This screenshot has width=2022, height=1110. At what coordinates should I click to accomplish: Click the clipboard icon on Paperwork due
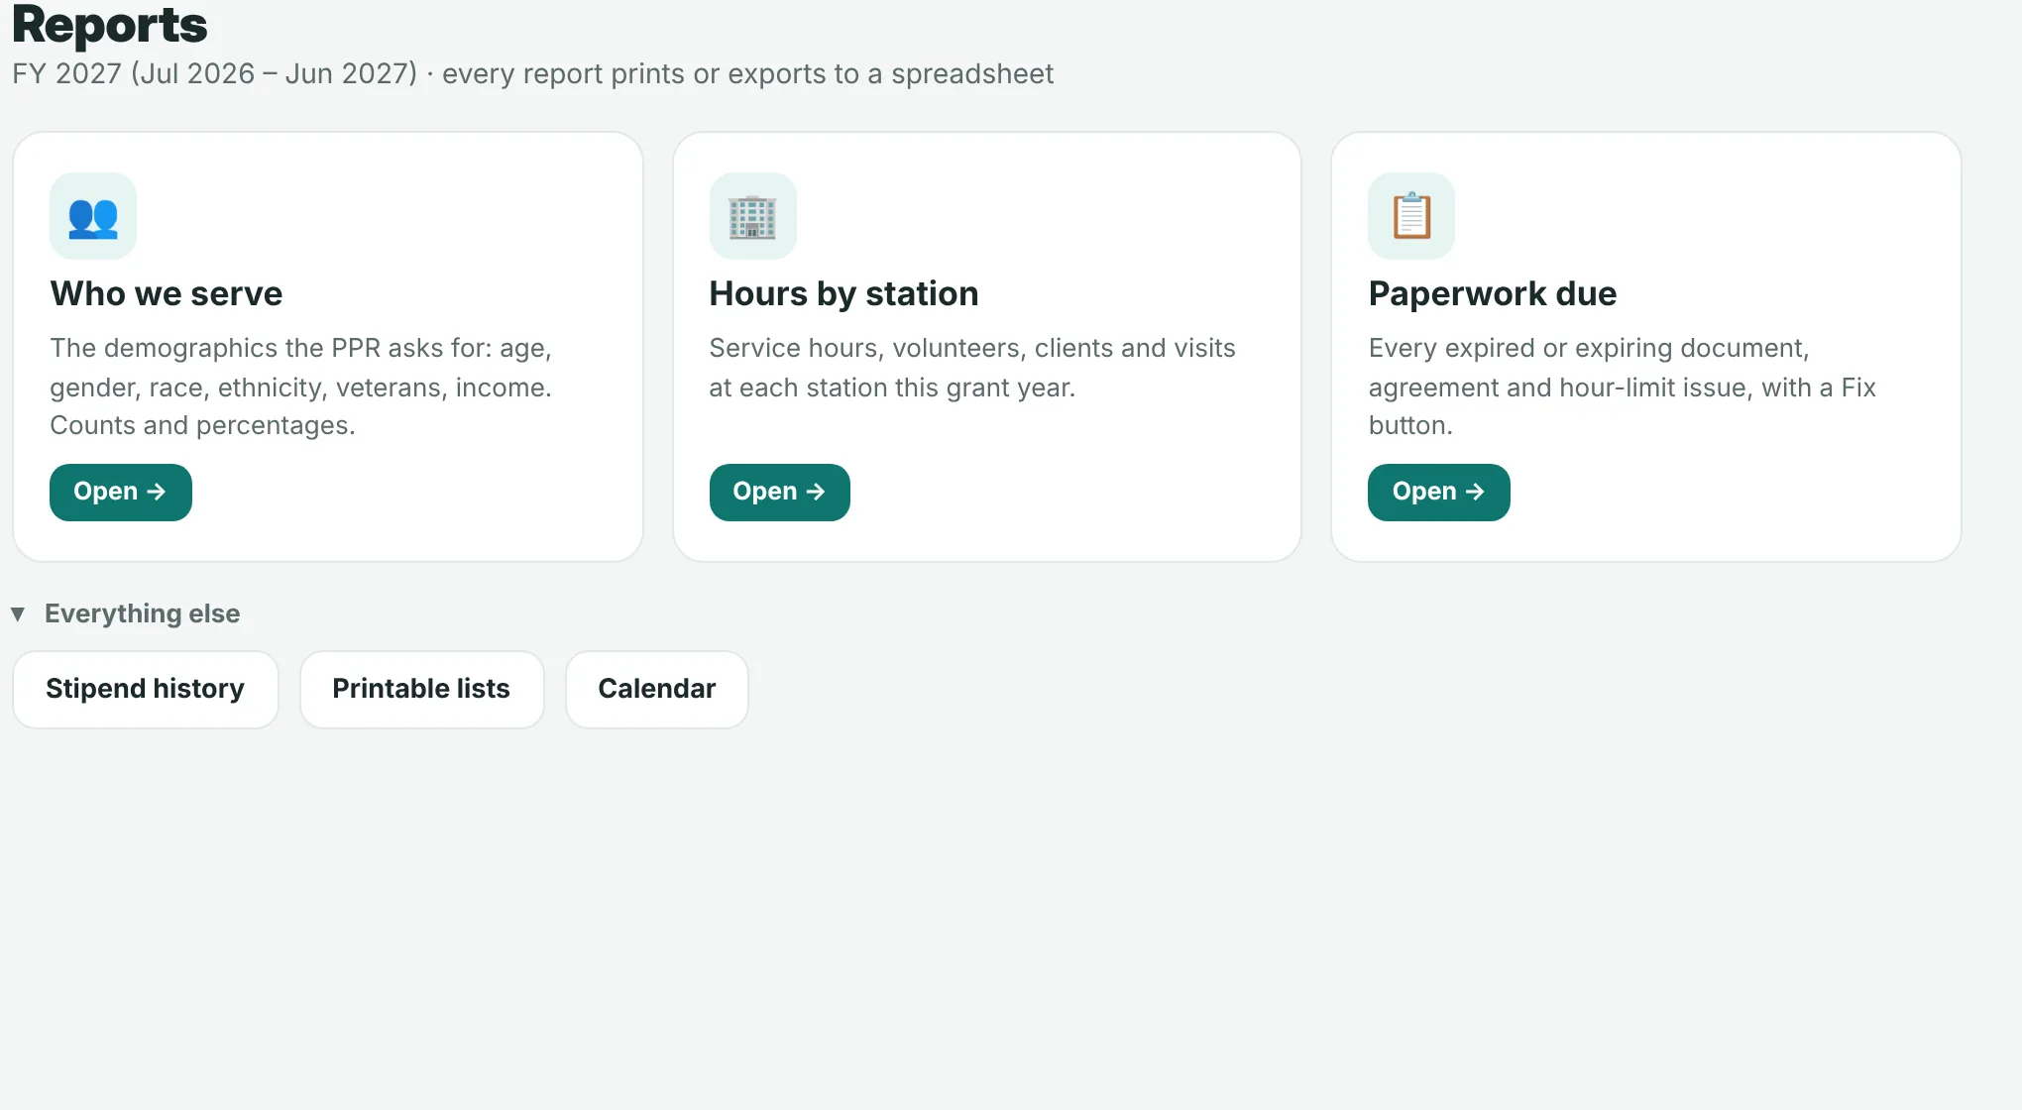click(x=1411, y=216)
